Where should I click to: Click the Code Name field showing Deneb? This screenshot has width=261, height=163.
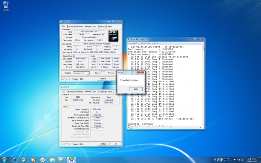(81, 34)
